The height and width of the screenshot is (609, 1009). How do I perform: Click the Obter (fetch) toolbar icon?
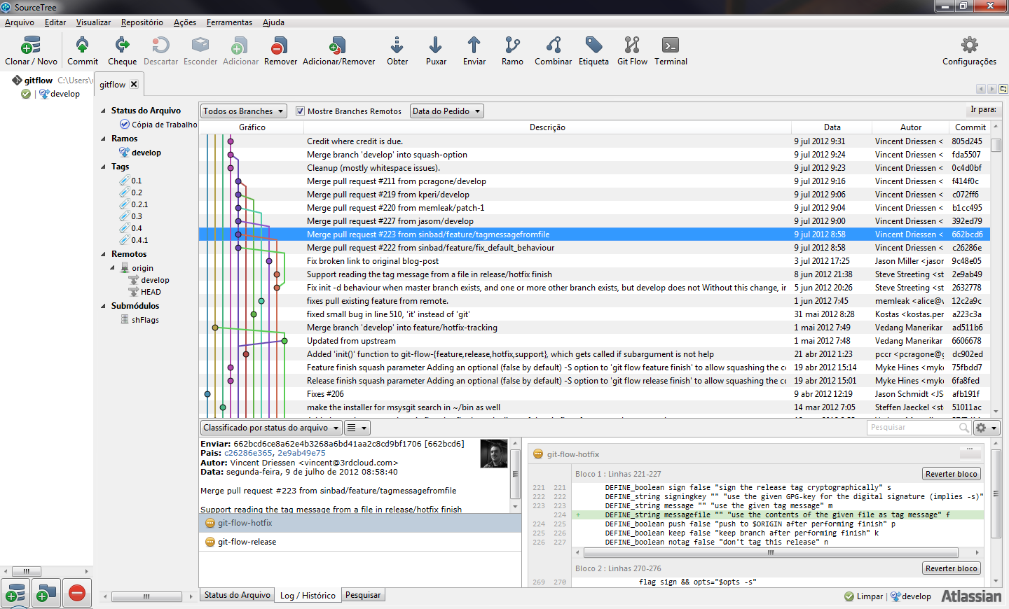tap(397, 46)
